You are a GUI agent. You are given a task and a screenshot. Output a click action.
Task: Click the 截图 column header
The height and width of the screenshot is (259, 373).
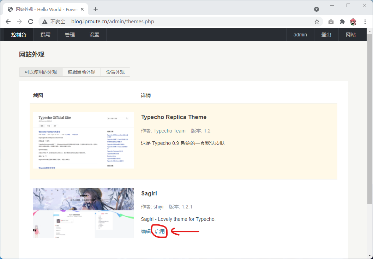[x=38, y=95]
